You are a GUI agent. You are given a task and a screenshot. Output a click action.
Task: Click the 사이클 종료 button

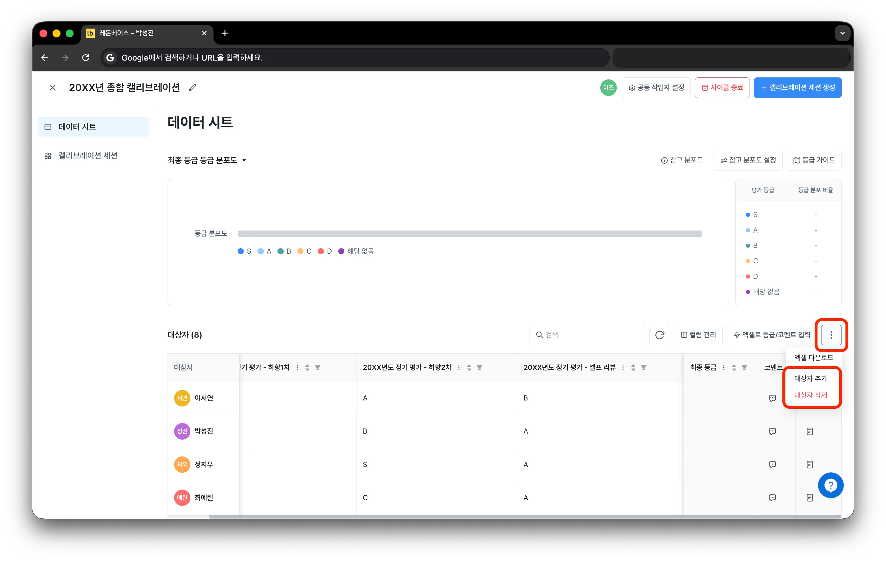point(722,88)
